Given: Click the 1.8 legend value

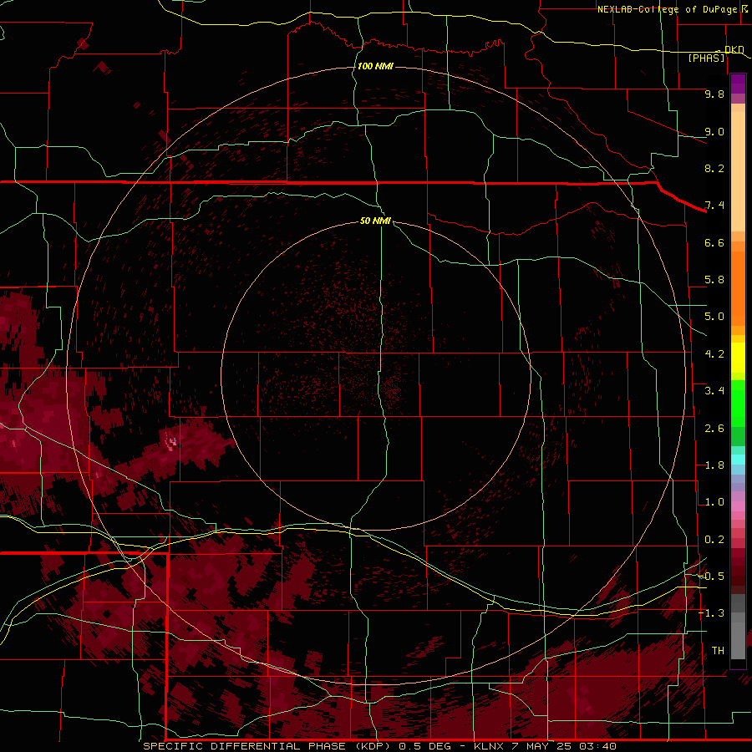Looking at the screenshot, I should 714,465.
